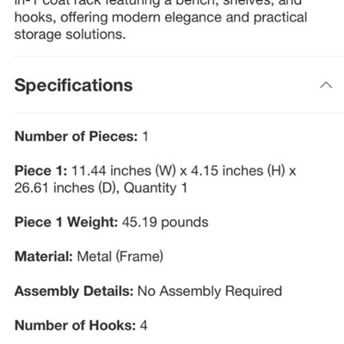Click the Material label
This screenshot has width=344, height=344.
click(x=44, y=256)
